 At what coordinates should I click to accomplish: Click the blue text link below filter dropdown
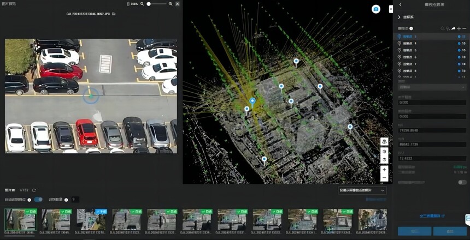[376, 199]
